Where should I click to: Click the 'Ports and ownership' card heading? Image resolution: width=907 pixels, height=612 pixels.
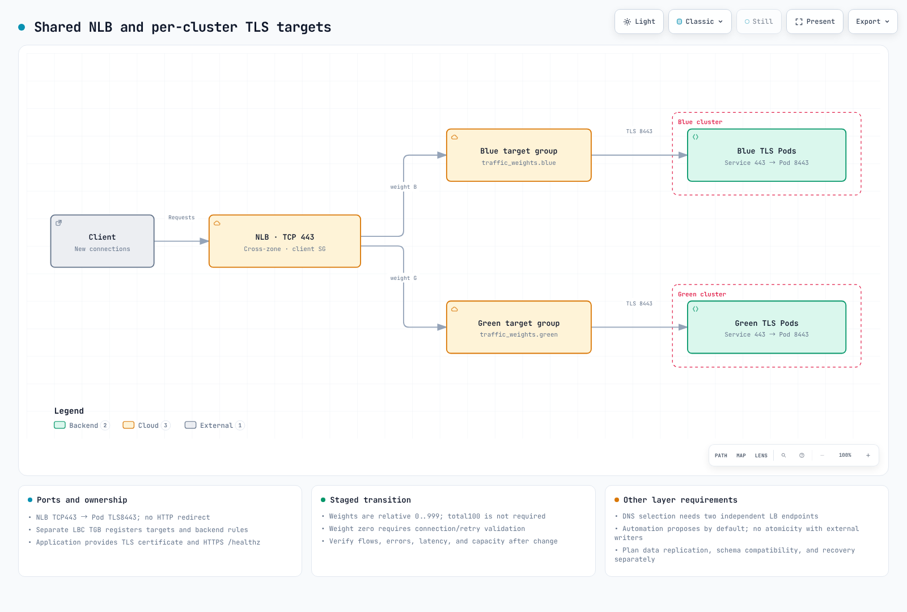[82, 500]
